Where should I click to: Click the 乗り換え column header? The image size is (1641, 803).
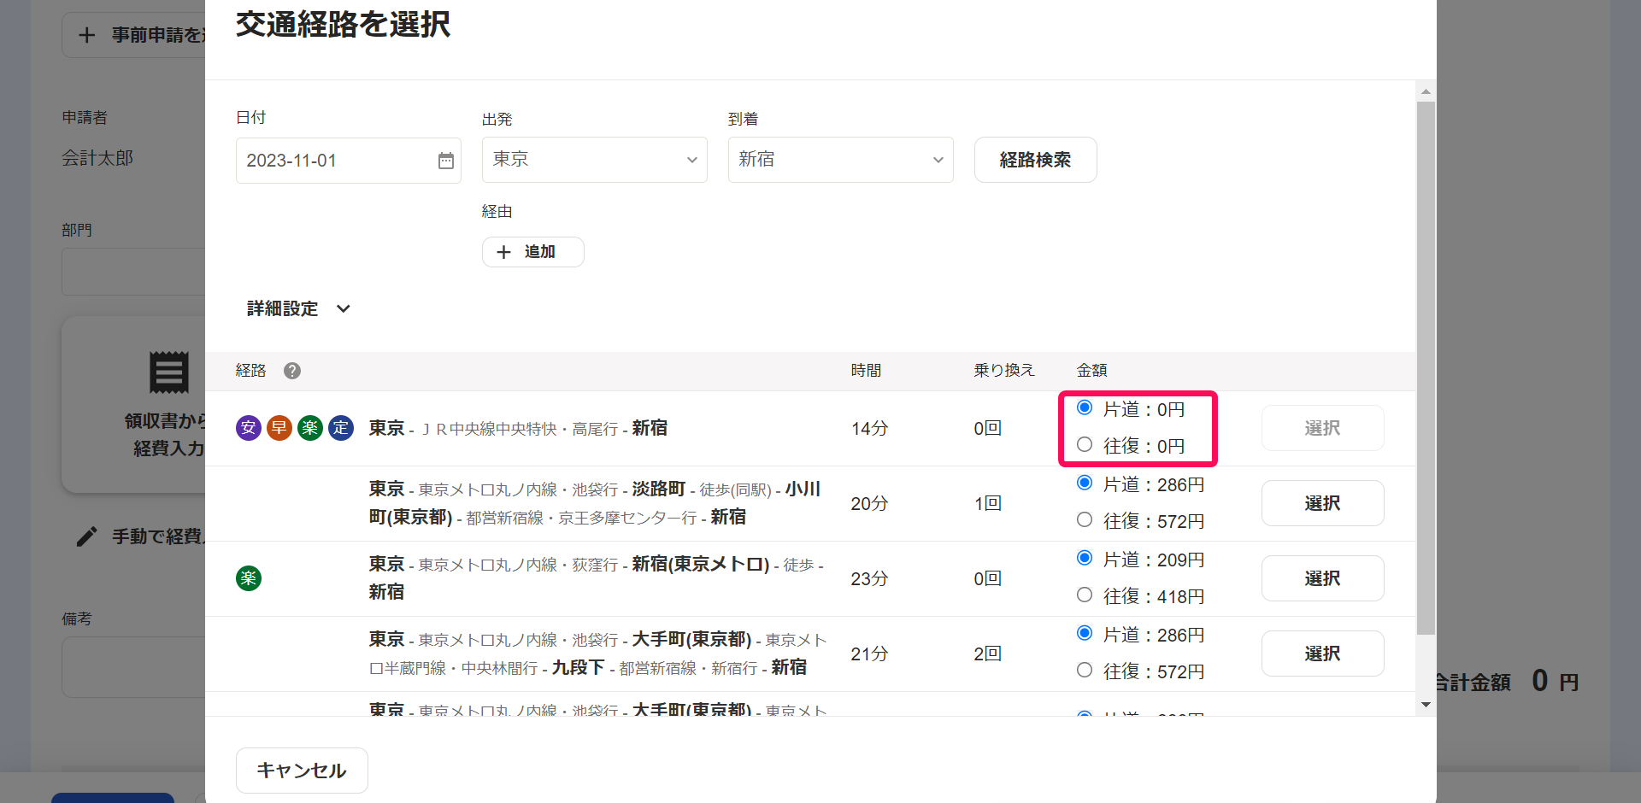1004,371
